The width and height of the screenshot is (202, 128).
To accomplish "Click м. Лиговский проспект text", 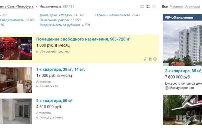I will click(53, 52).
